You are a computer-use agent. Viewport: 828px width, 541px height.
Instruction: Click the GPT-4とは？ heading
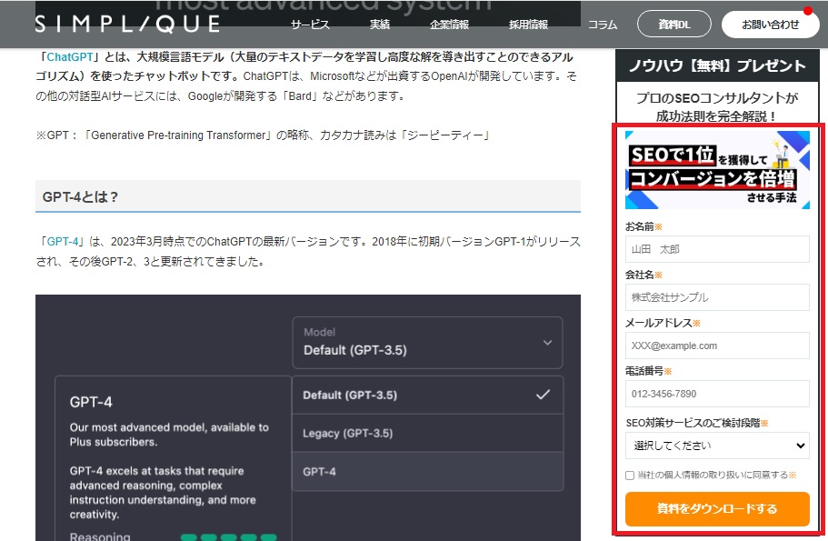[80, 197]
